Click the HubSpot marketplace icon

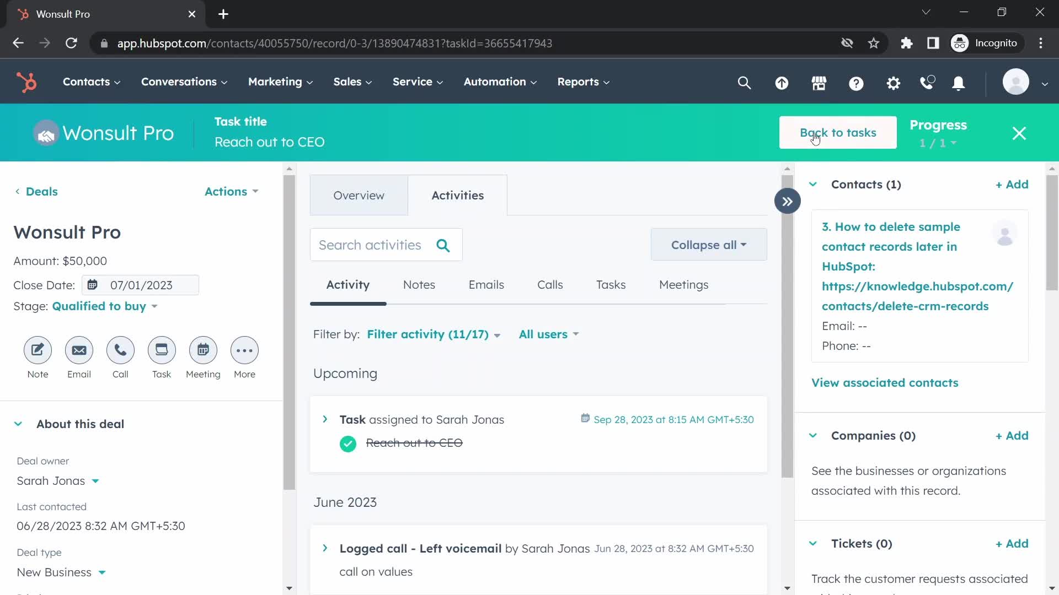tap(819, 82)
